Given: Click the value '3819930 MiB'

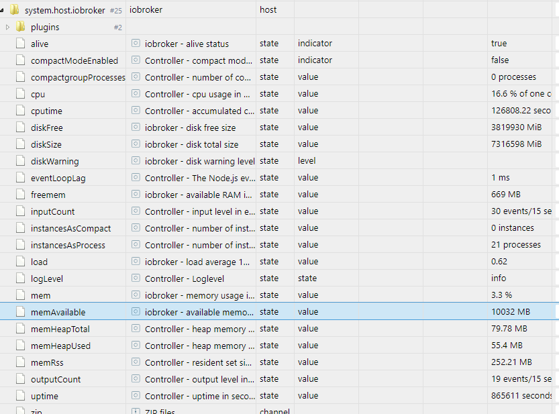Looking at the screenshot, I should tap(516, 127).
